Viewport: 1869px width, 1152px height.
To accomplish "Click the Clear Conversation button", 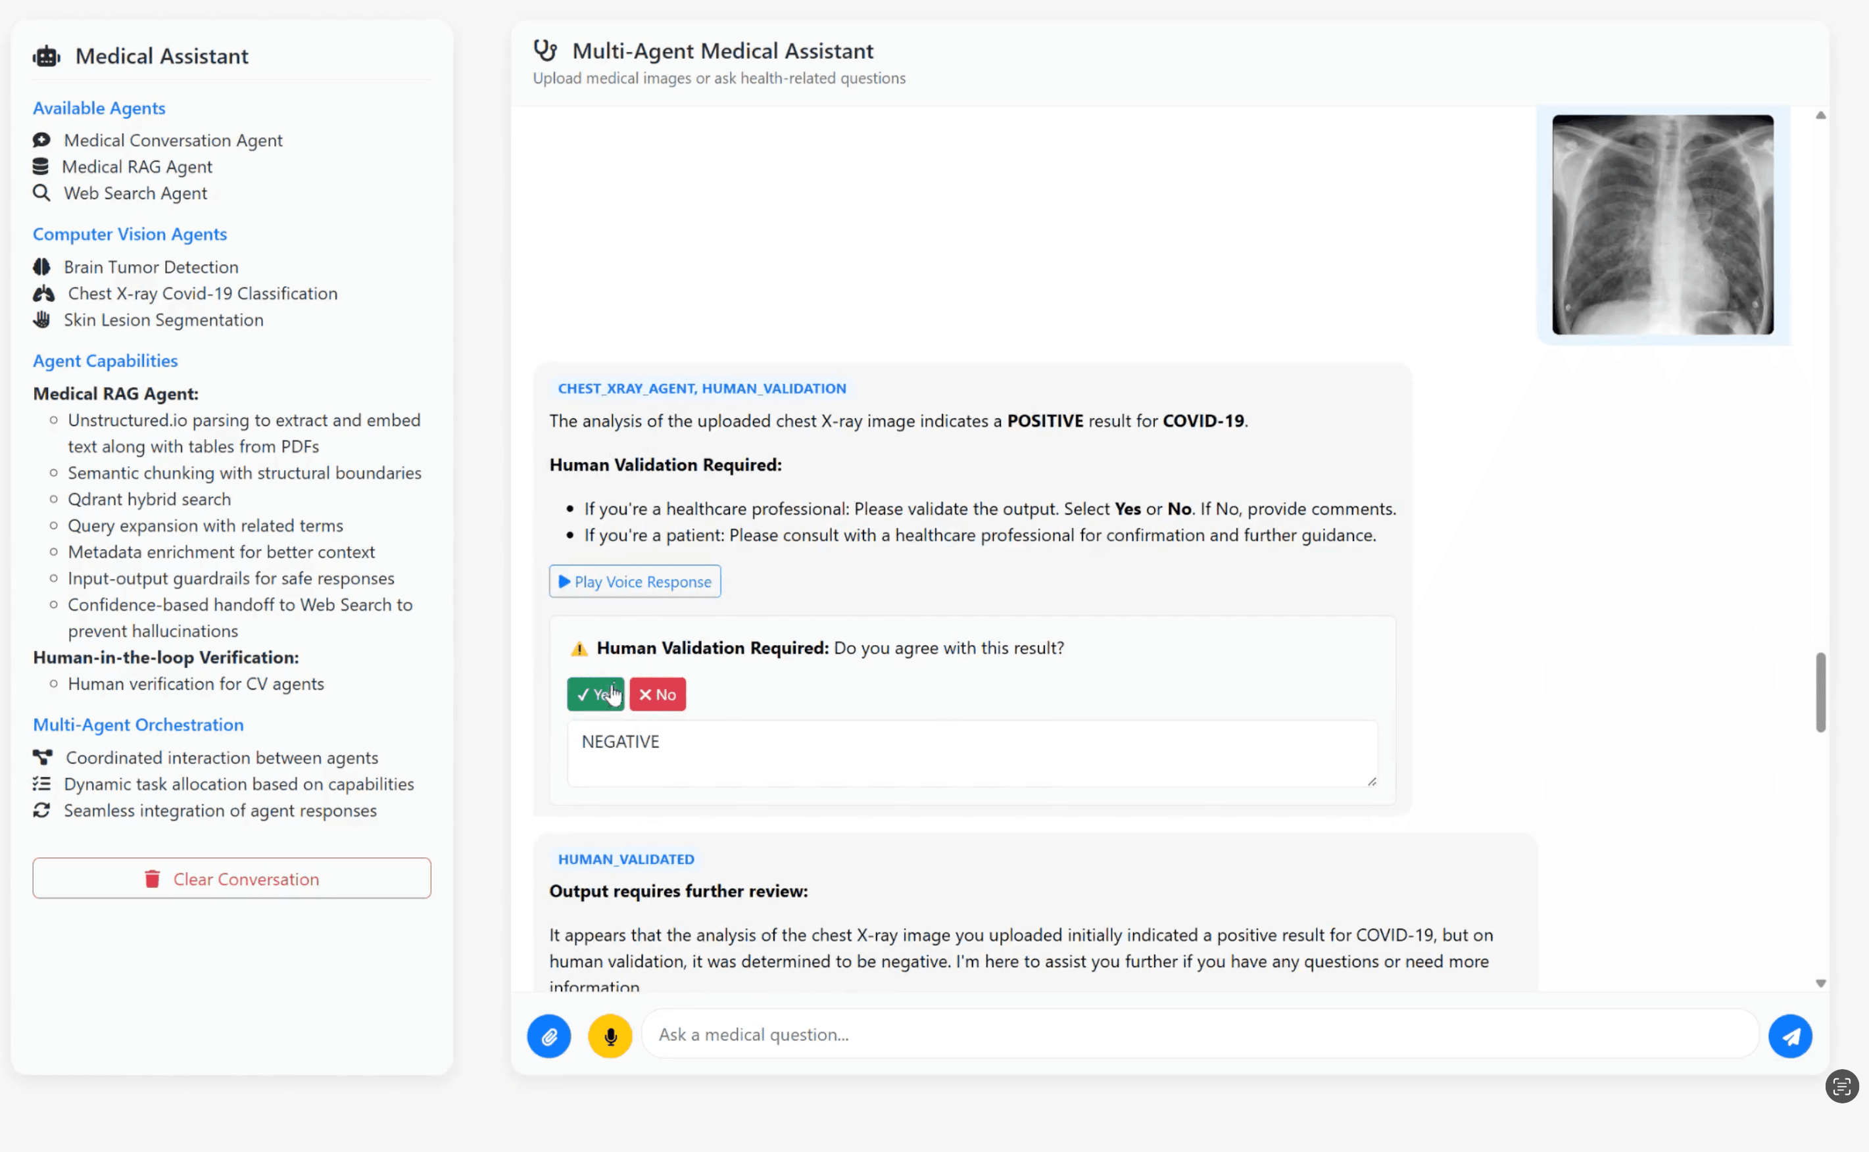I will tap(231, 878).
